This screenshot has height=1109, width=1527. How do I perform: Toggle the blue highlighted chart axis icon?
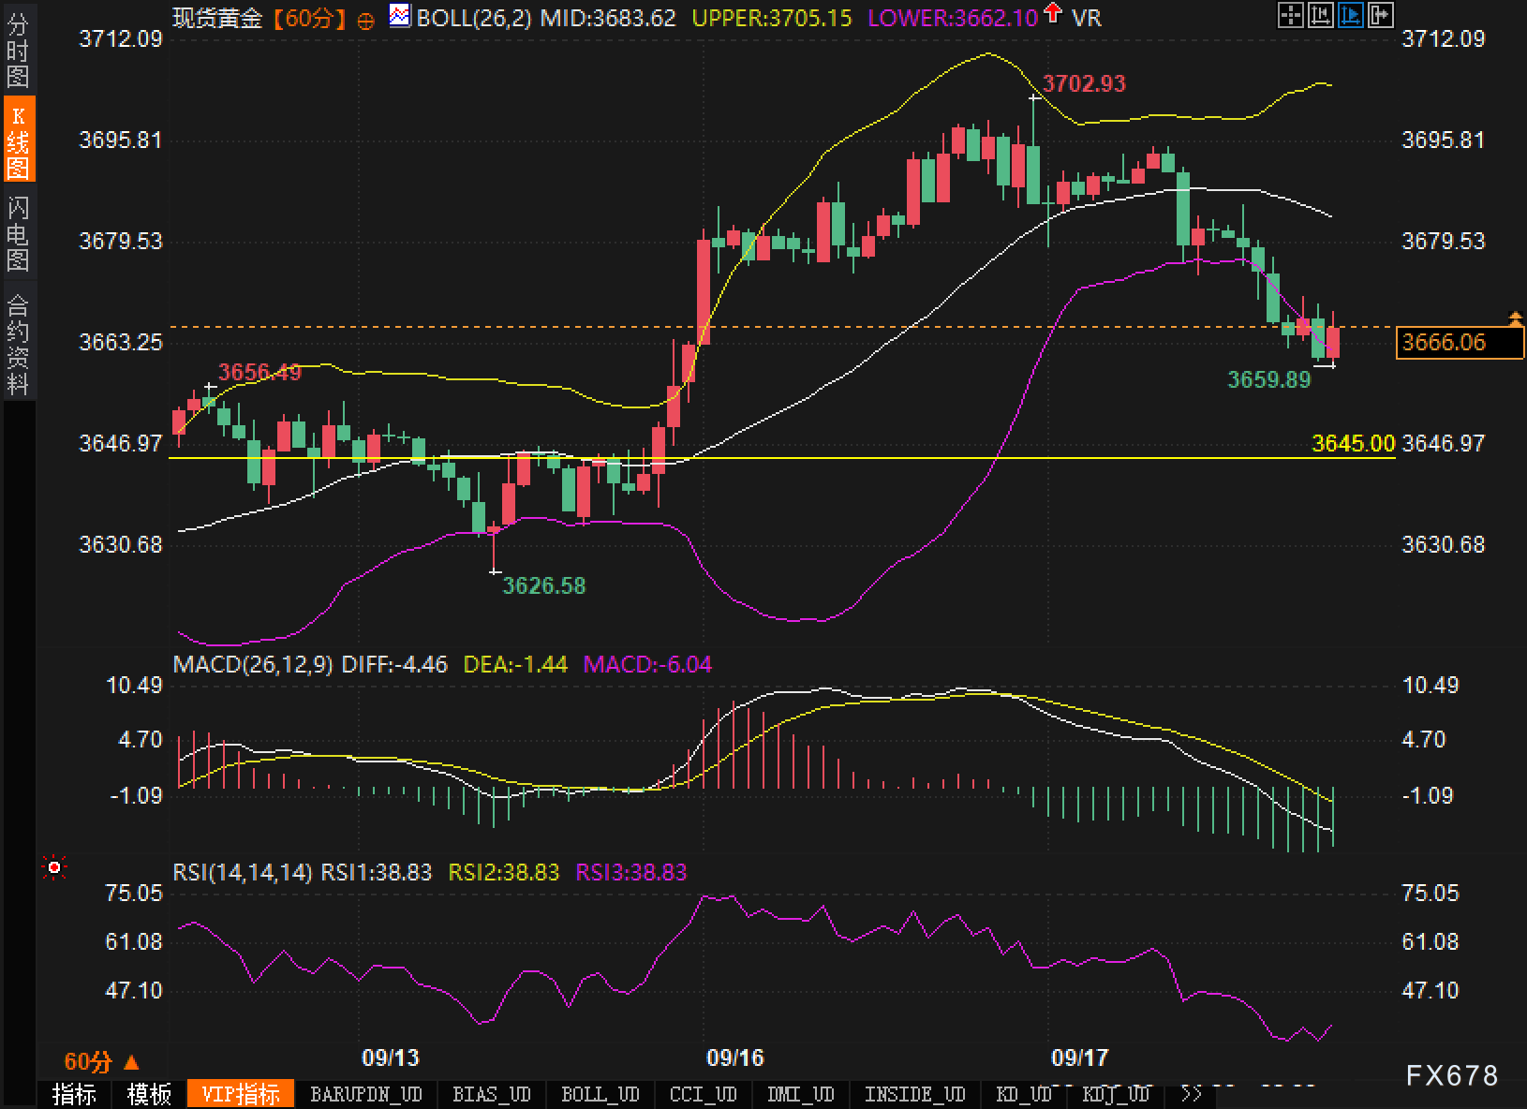click(1351, 15)
